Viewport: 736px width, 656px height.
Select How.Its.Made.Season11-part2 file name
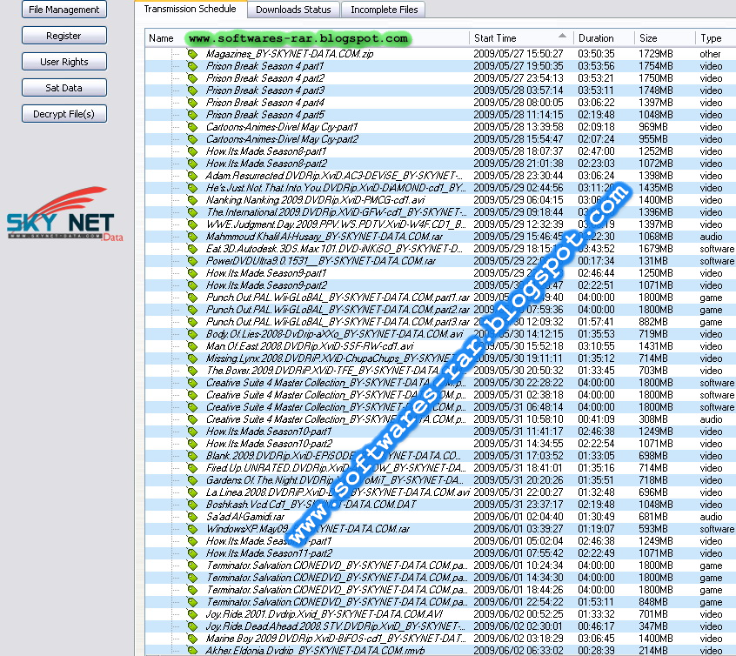[x=270, y=553]
